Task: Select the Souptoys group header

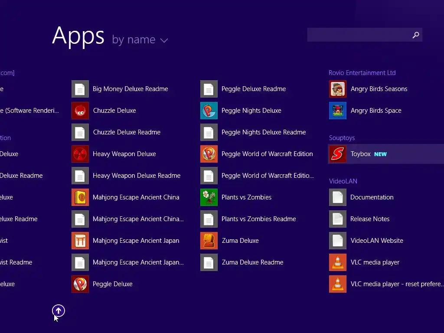Action: pos(342,138)
